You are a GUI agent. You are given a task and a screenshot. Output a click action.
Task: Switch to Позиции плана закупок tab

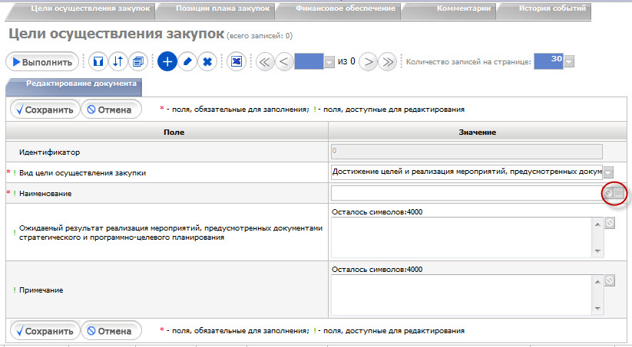(x=223, y=8)
